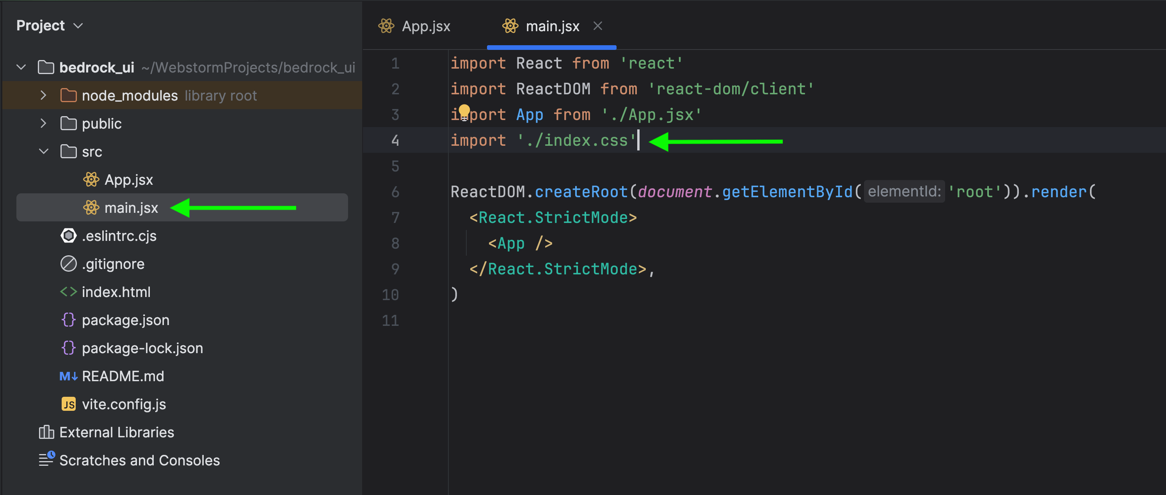Select package-lock.json in project tree

pyautogui.click(x=142, y=348)
